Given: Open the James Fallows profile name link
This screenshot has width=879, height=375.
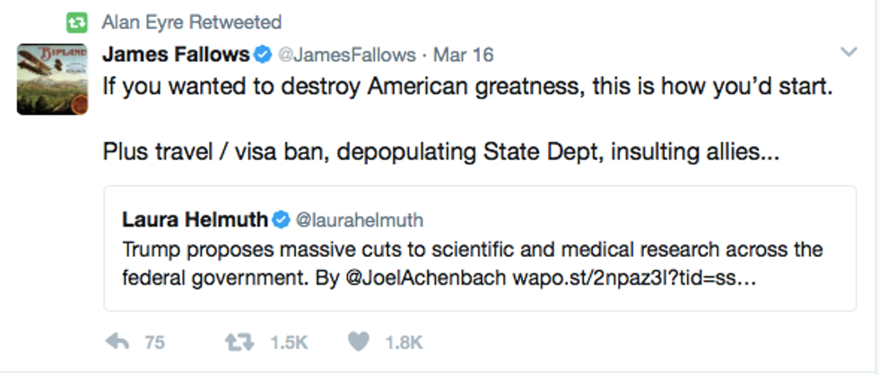Looking at the screenshot, I should (x=176, y=55).
